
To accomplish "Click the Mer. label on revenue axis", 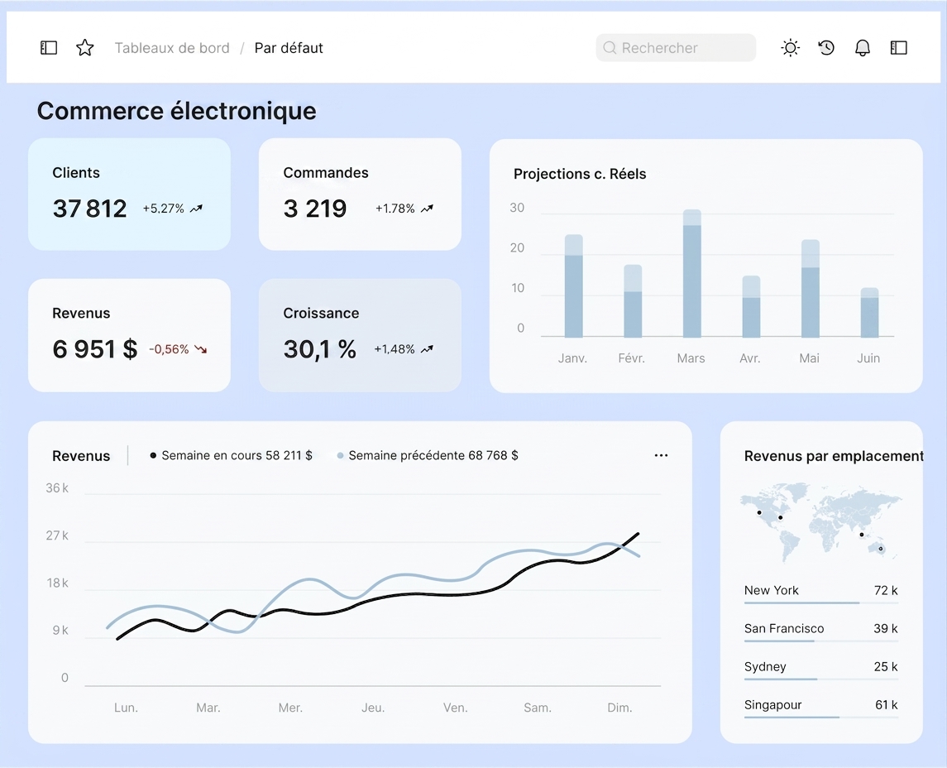I will click(x=290, y=708).
